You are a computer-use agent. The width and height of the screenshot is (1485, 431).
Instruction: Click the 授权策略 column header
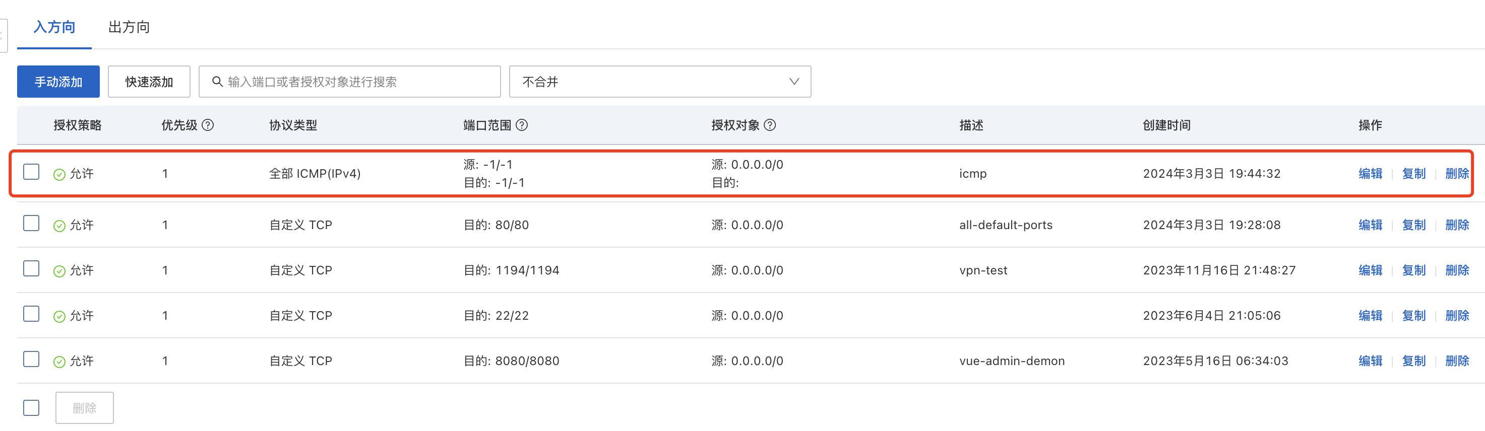pyautogui.click(x=77, y=125)
